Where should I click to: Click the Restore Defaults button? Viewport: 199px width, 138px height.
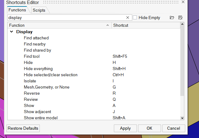pyautogui.click(x=23, y=128)
